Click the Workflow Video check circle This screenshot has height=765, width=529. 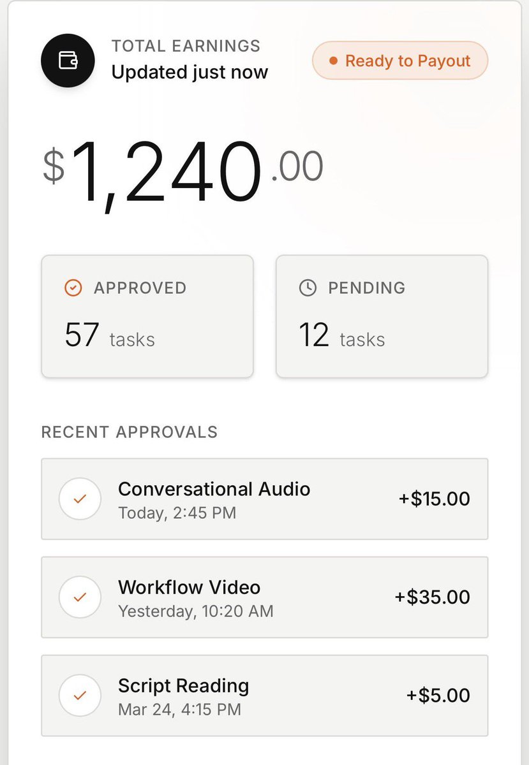(x=80, y=597)
